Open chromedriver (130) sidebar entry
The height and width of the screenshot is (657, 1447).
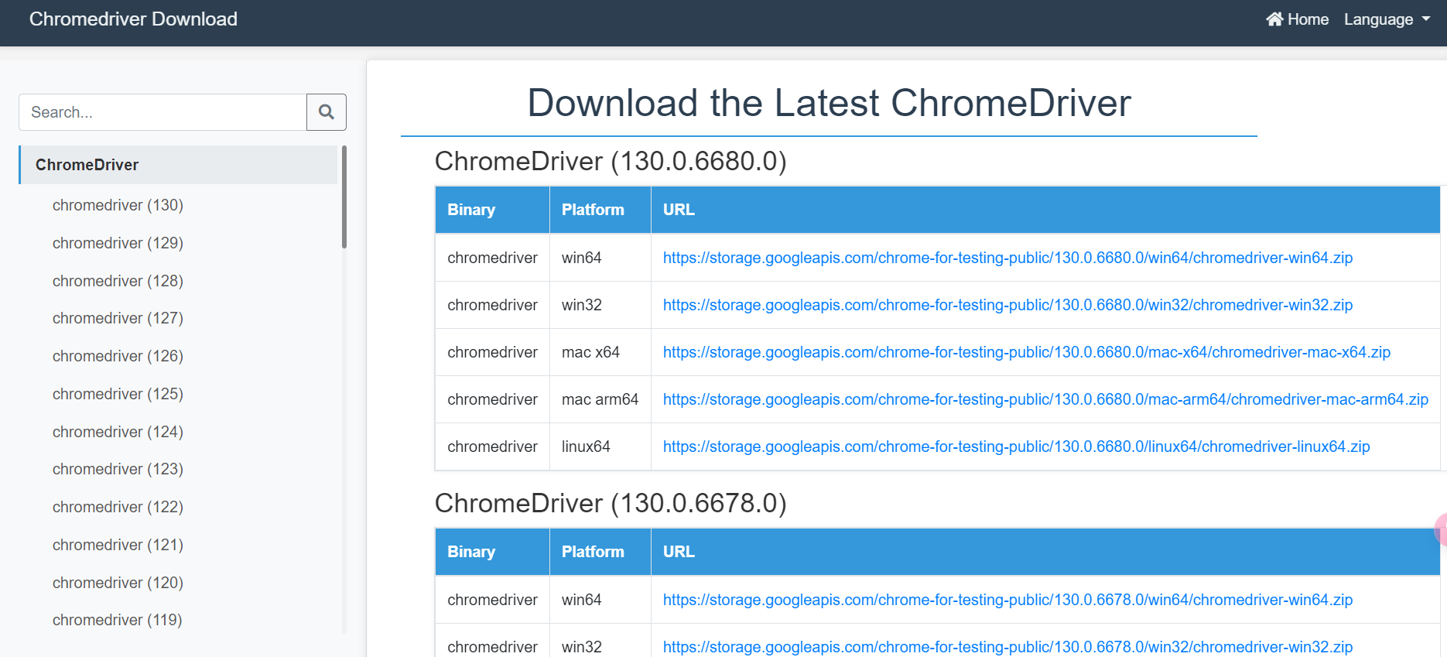[118, 205]
